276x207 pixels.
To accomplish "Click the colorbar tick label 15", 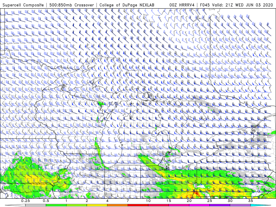I will 169,201.
